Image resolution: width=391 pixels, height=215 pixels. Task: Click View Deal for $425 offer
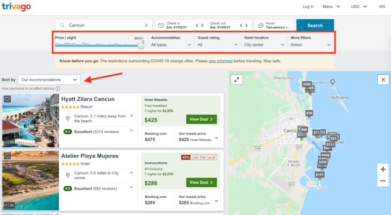pyautogui.click(x=201, y=120)
